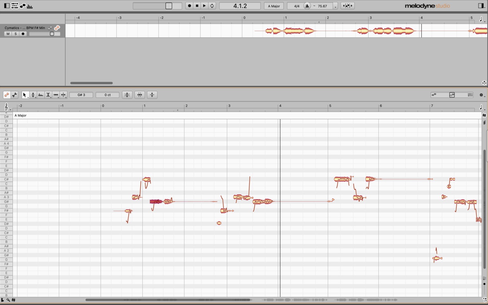Open the Sound Editor bar-graph icon top-left

(x=30, y=5)
